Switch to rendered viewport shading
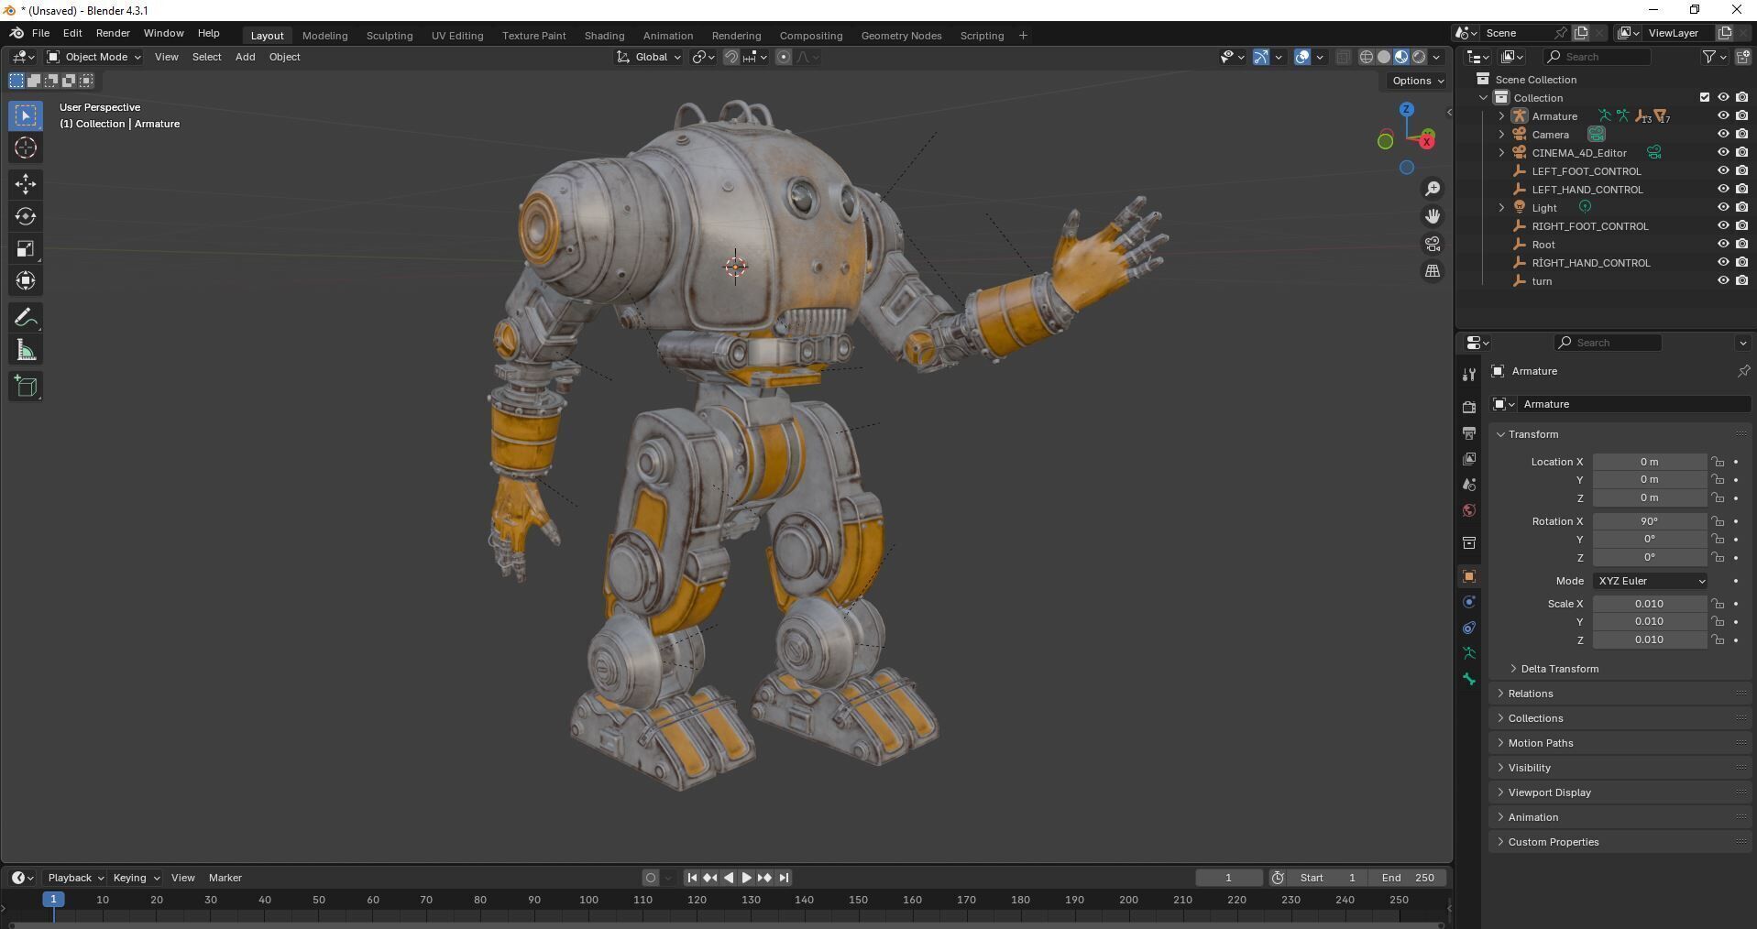The height and width of the screenshot is (929, 1757). point(1419,57)
